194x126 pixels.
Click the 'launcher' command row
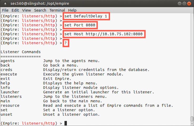(77, 92)
